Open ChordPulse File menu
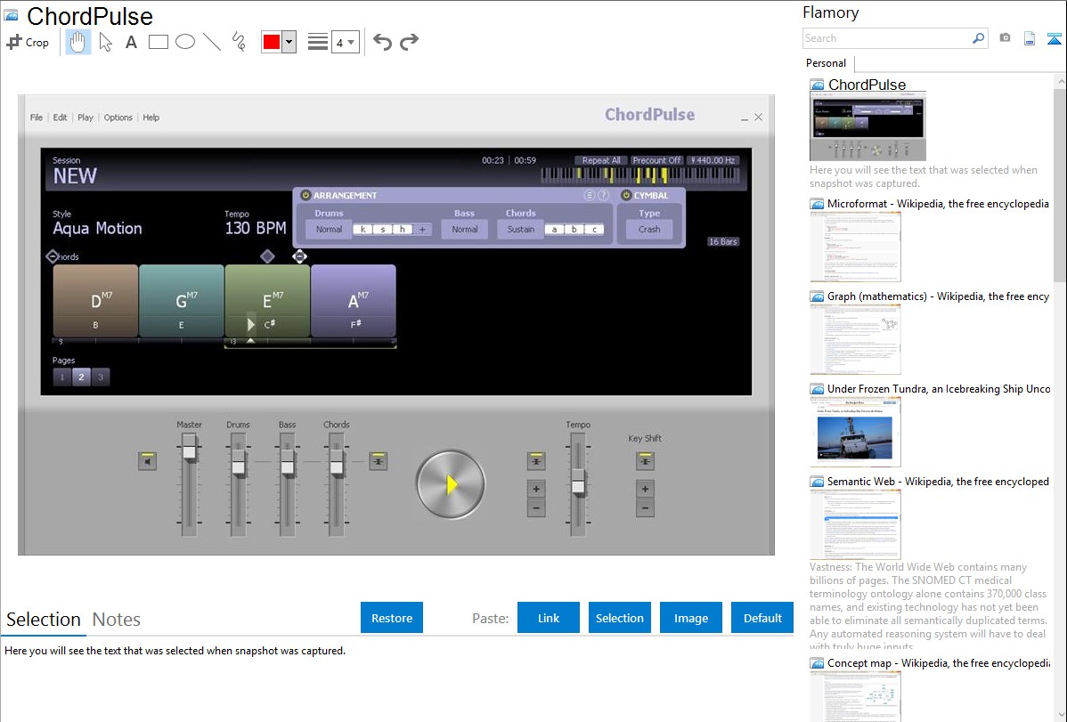Viewport: 1067px width, 722px height. point(36,117)
